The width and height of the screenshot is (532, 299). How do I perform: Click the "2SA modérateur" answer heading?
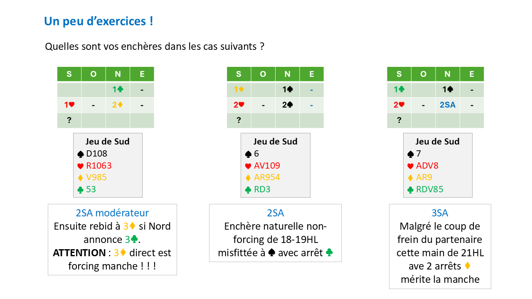click(x=112, y=213)
